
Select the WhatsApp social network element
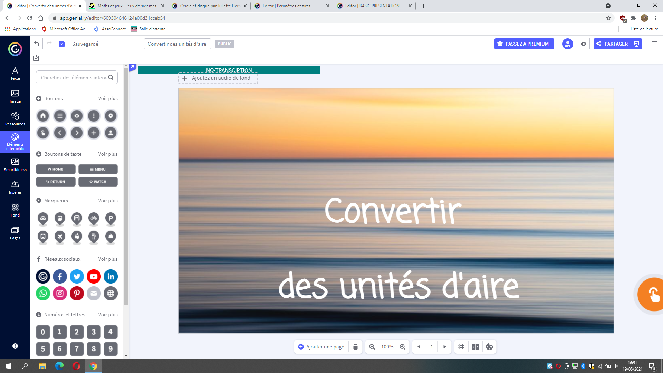coord(43,293)
